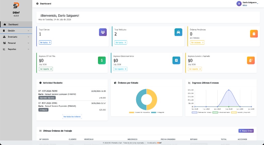Expand the Reportes sidebar menu
This screenshot has height=145, width=264.
click(16, 49)
